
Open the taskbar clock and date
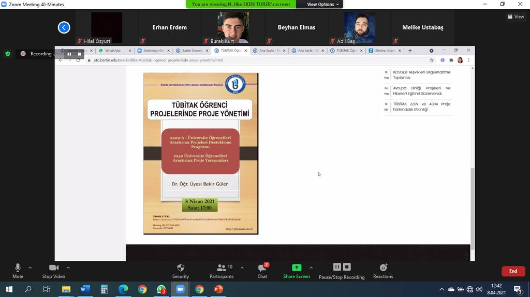tap(496, 289)
